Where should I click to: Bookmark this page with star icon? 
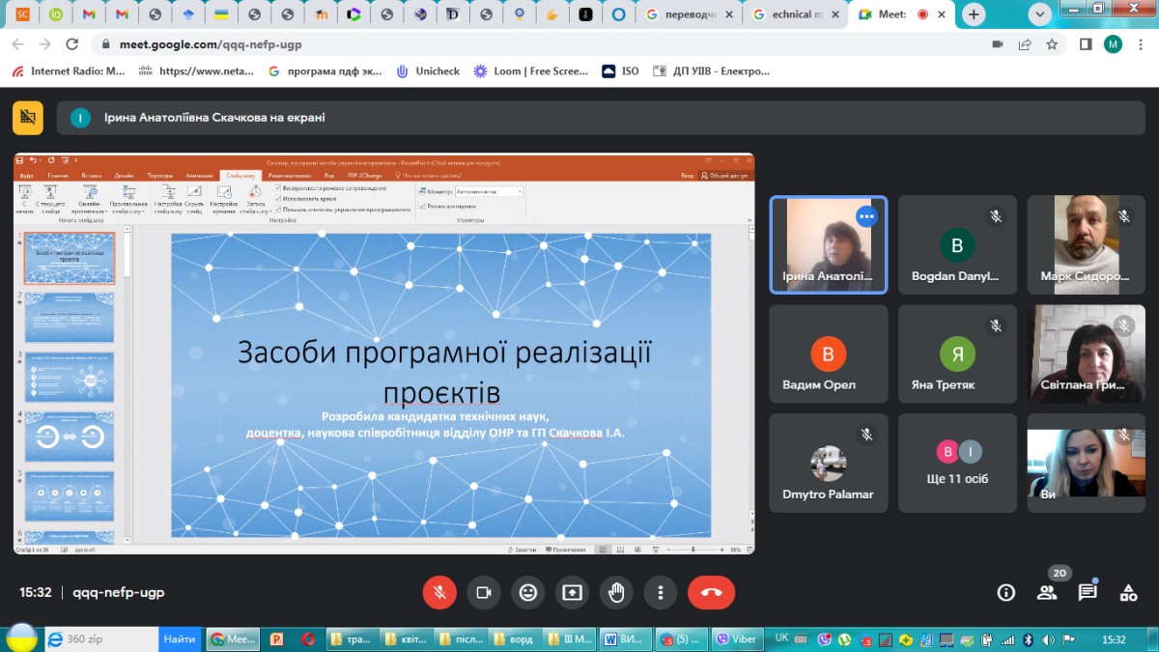point(1052,44)
